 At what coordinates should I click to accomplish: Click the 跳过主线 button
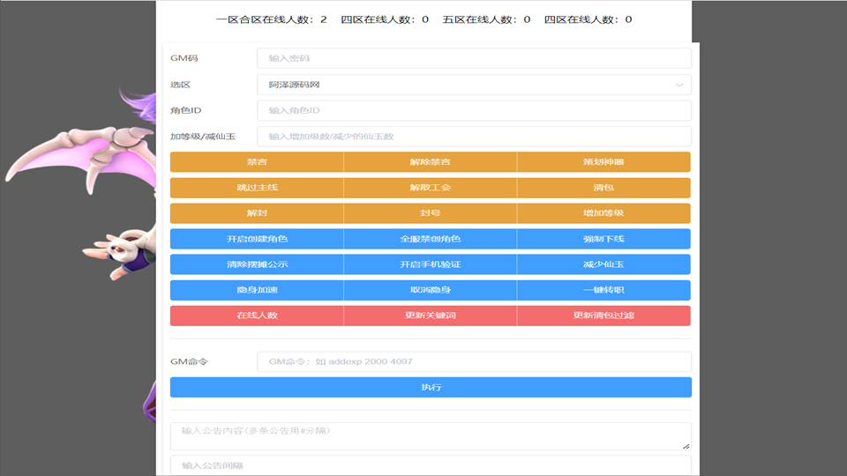click(x=257, y=188)
